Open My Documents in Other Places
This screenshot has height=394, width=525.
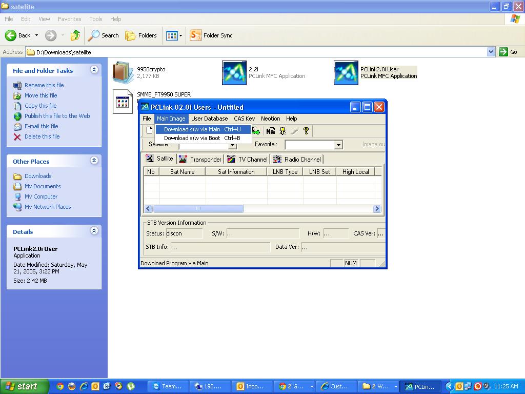(x=43, y=186)
